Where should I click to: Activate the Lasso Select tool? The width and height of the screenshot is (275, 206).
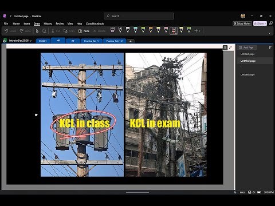pos(44,31)
